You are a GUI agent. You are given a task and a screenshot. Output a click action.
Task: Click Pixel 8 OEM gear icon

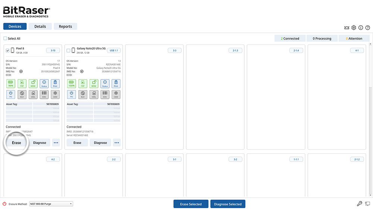(55, 94)
